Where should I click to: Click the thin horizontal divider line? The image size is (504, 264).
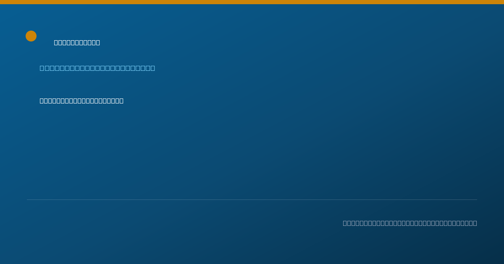point(252,199)
